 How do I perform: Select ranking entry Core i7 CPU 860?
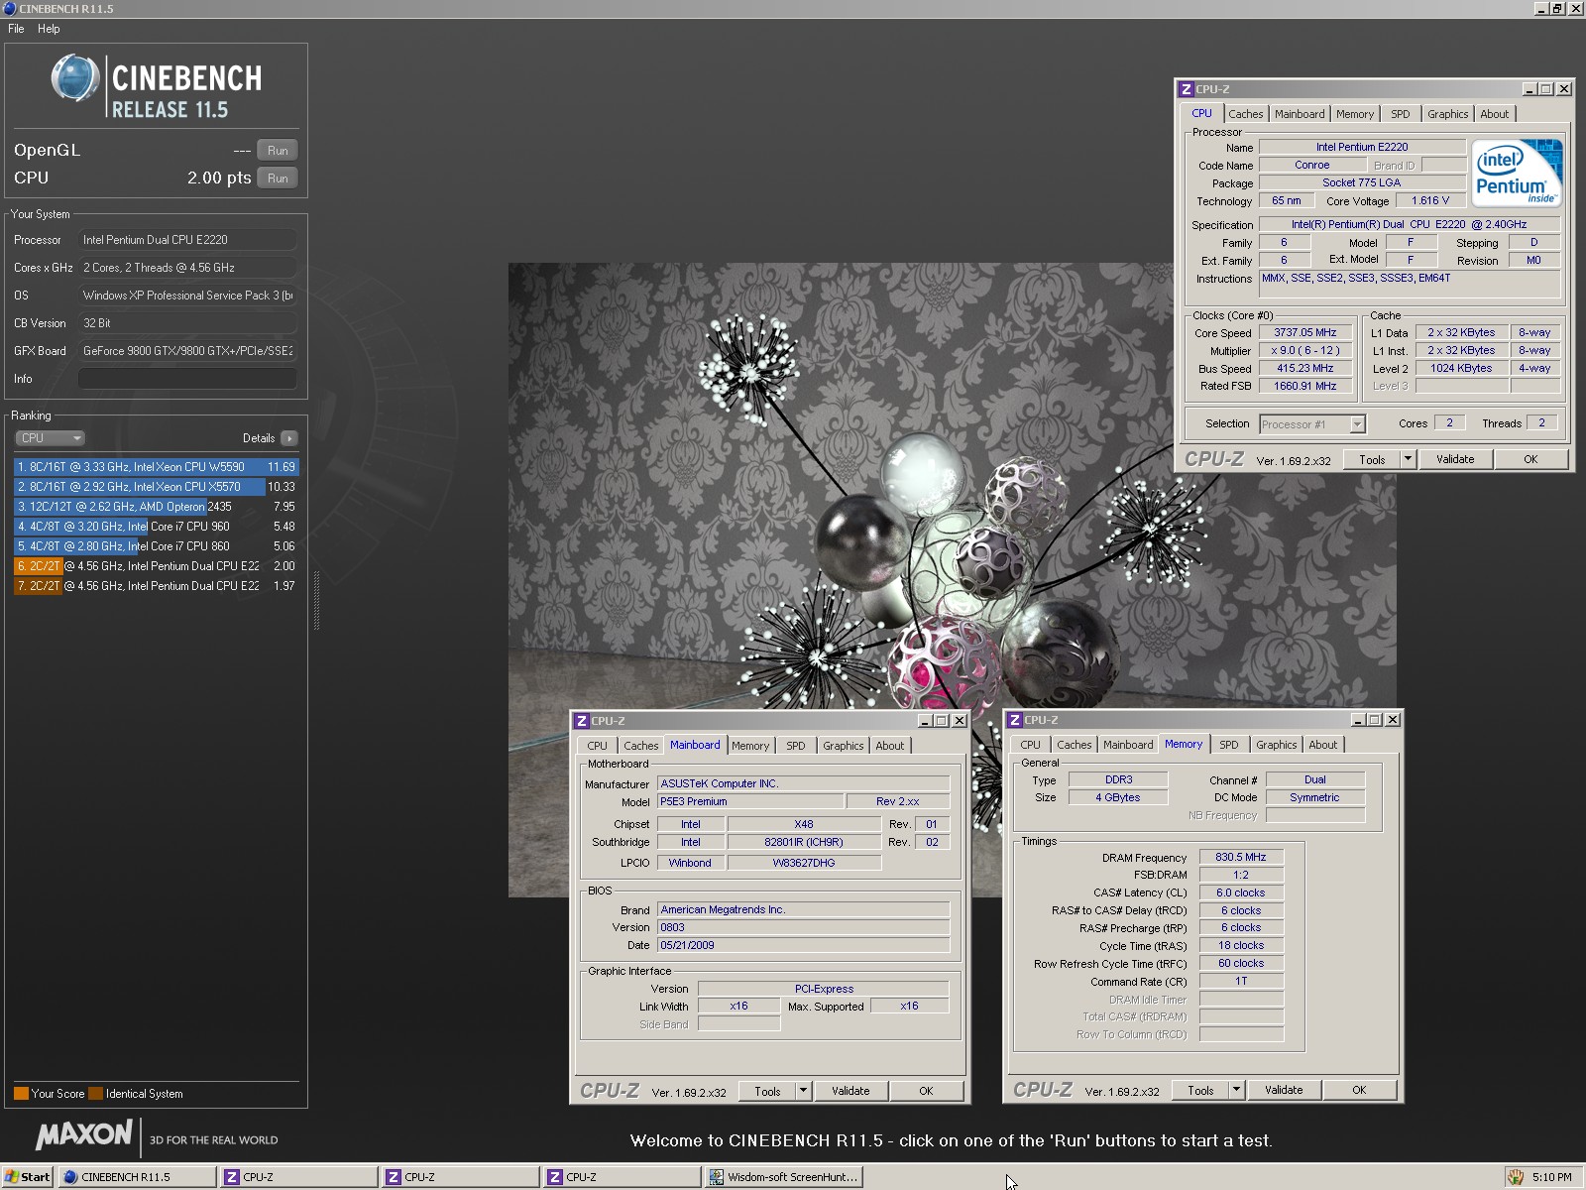tap(156, 546)
